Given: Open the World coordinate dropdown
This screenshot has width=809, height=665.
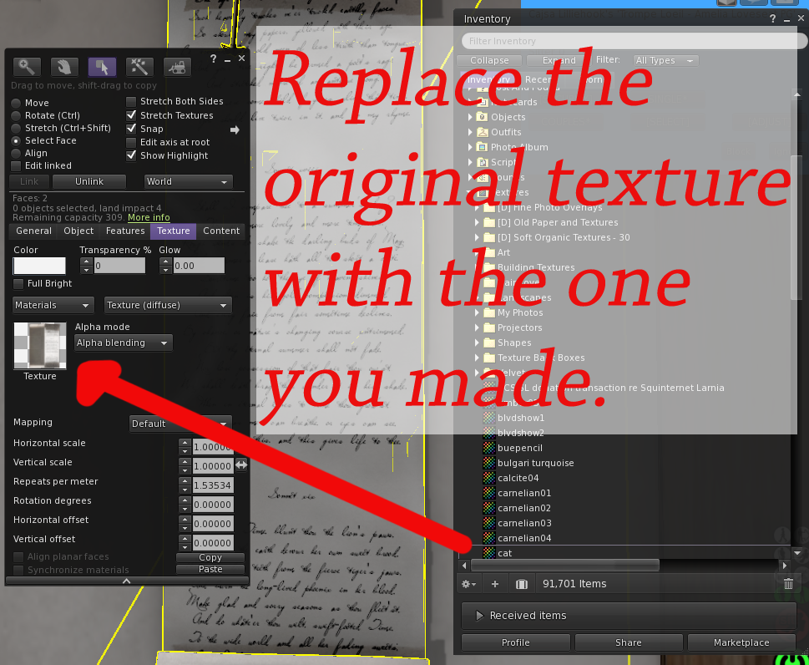Looking at the screenshot, I should pyautogui.click(x=187, y=181).
